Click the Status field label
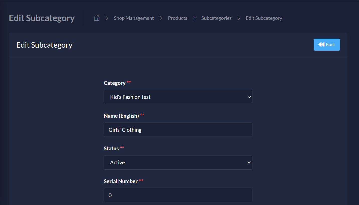Image resolution: width=359 pixels, height=205 pixels. [111, 148]
